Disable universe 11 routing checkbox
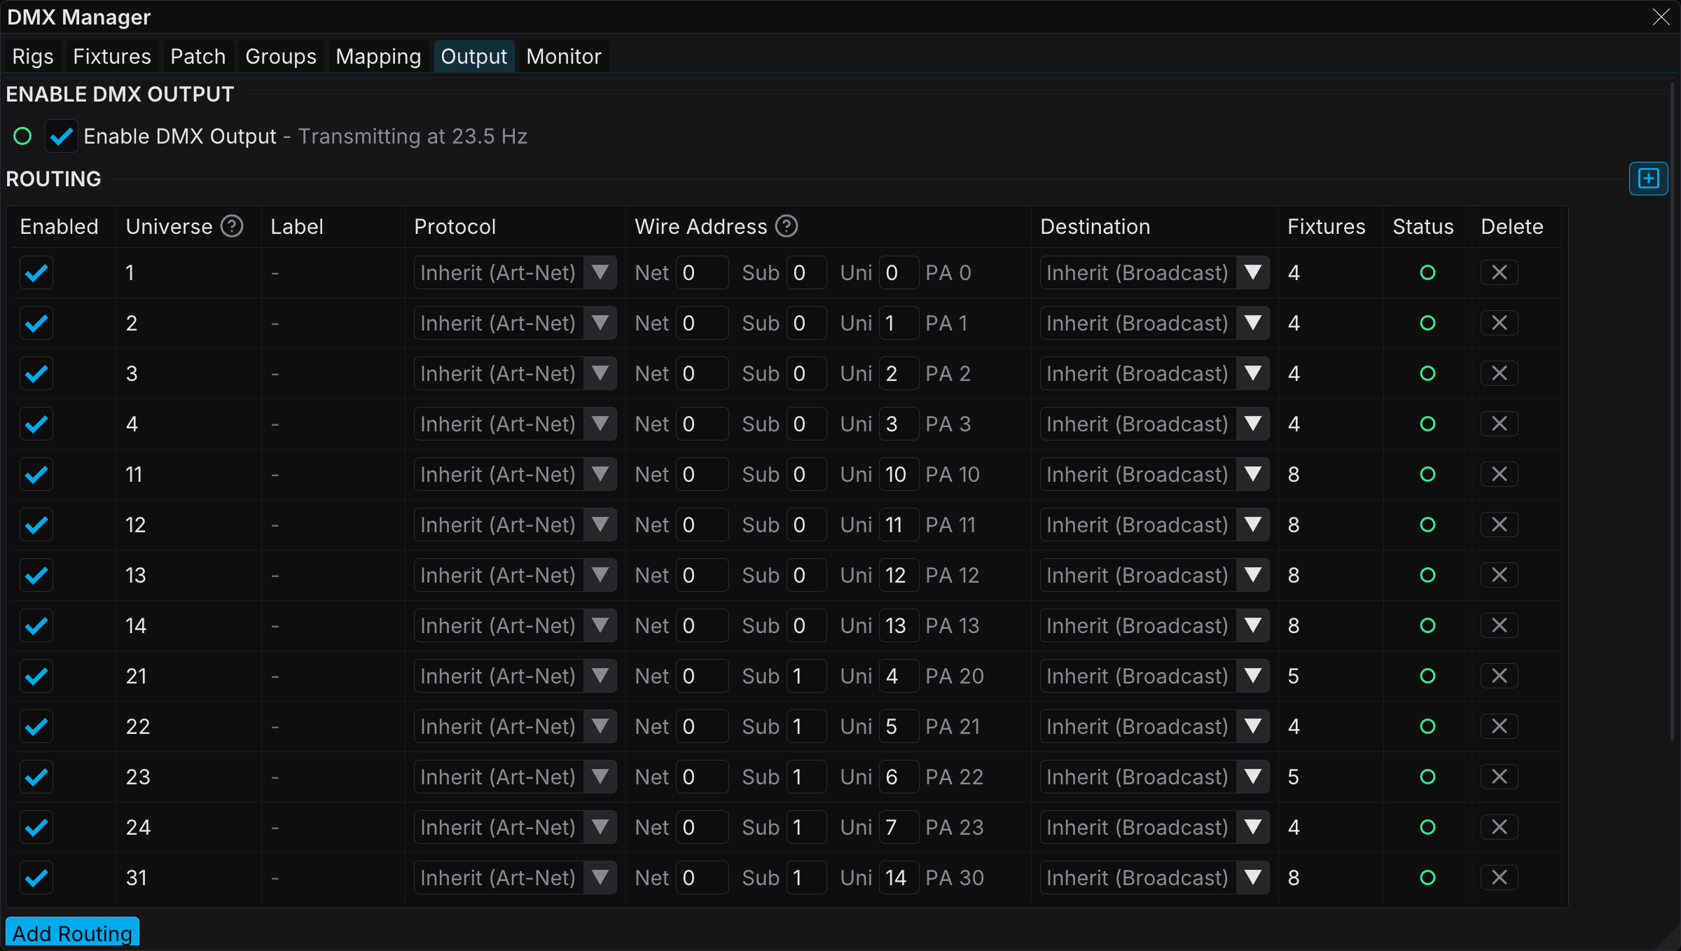 pos(36,474)
